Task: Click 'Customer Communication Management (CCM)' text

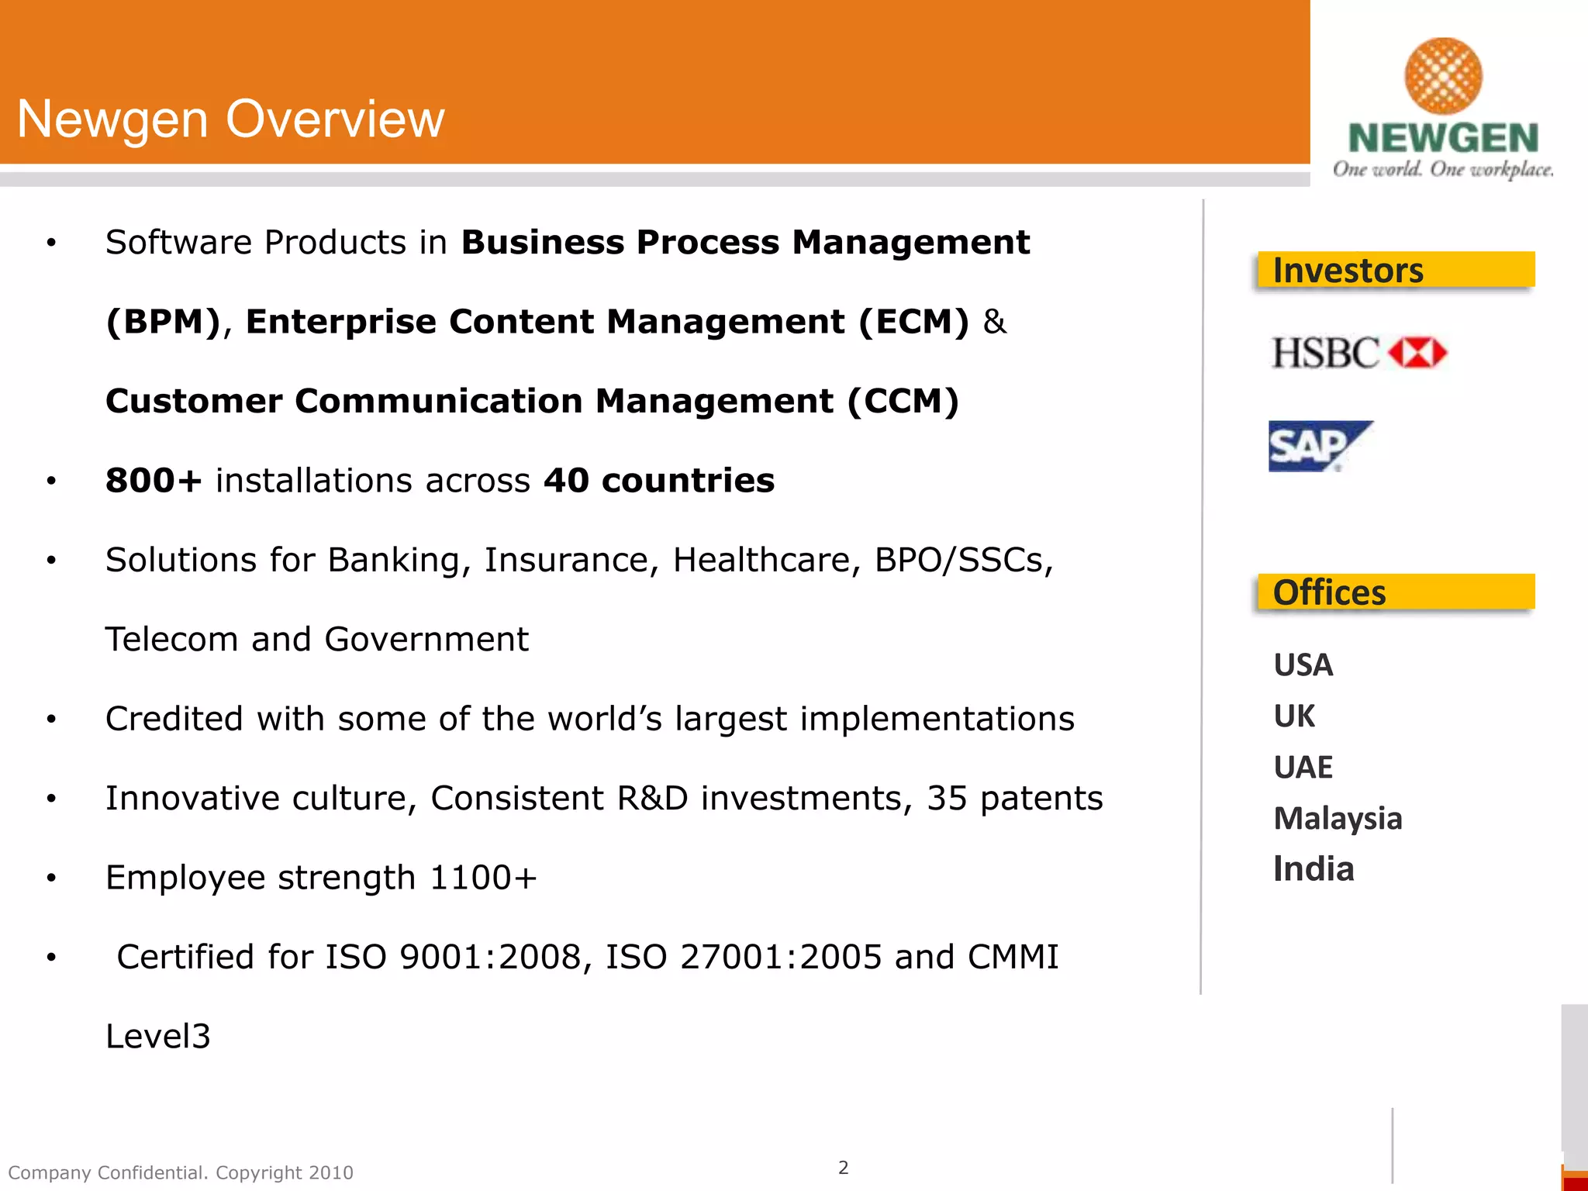Action: (533, 401)
